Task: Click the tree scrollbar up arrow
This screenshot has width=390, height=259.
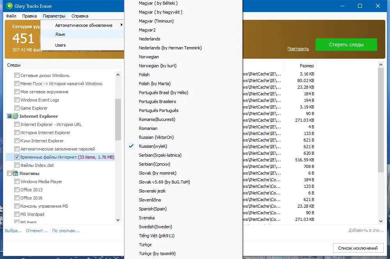Action: pyautogui.click(x=118, y=75)
